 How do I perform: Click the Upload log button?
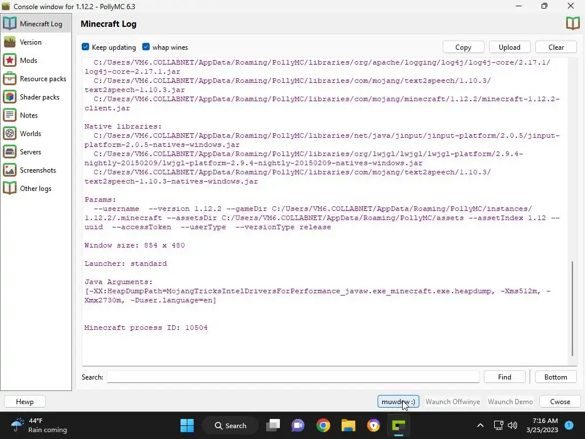[x=509, y=47]
